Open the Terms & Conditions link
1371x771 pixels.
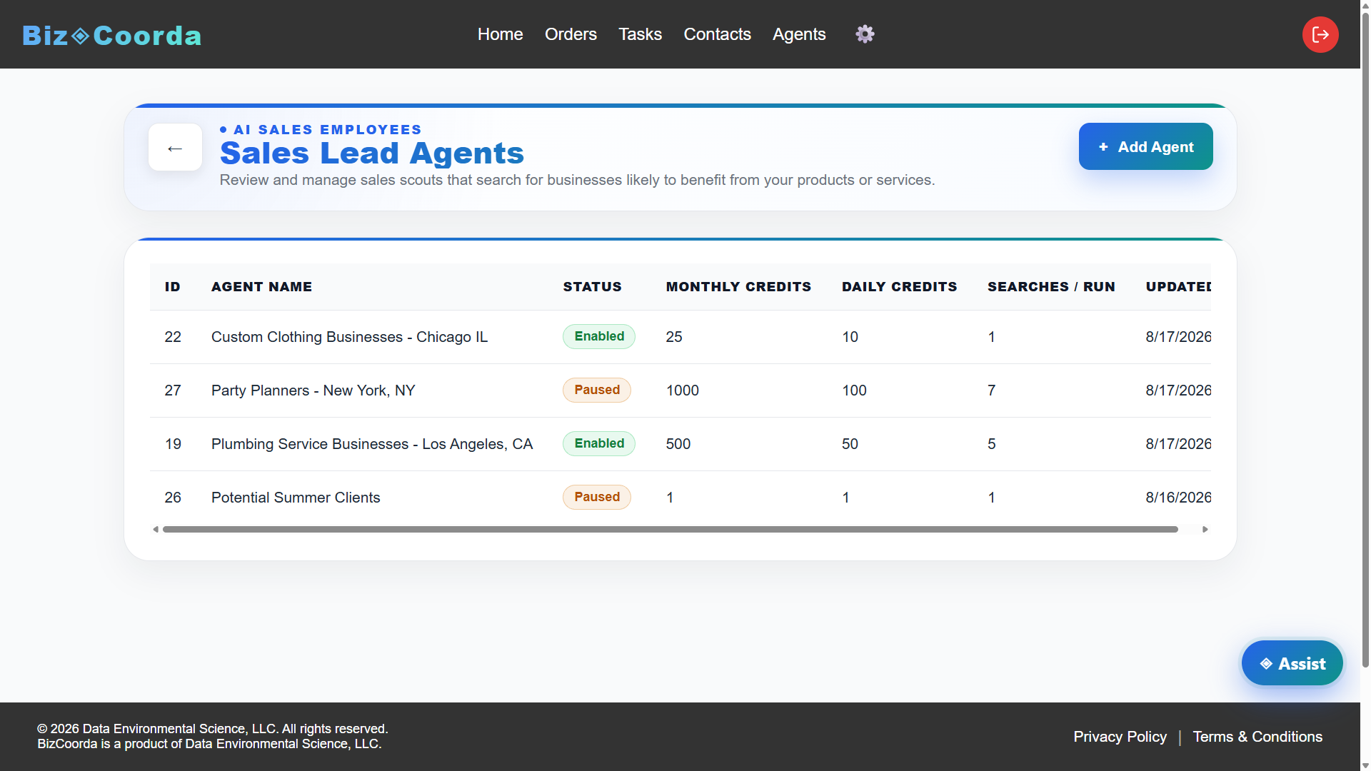[x=1257, y=737]
